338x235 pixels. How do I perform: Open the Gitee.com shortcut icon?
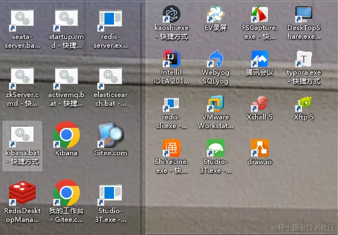[x=111, y=135]
